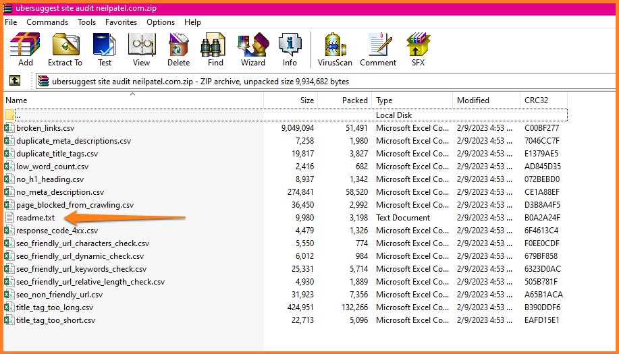This screenshot has height=354, width=619.
Task: Run VirusScan on the archive
Action: pos(335,50)
